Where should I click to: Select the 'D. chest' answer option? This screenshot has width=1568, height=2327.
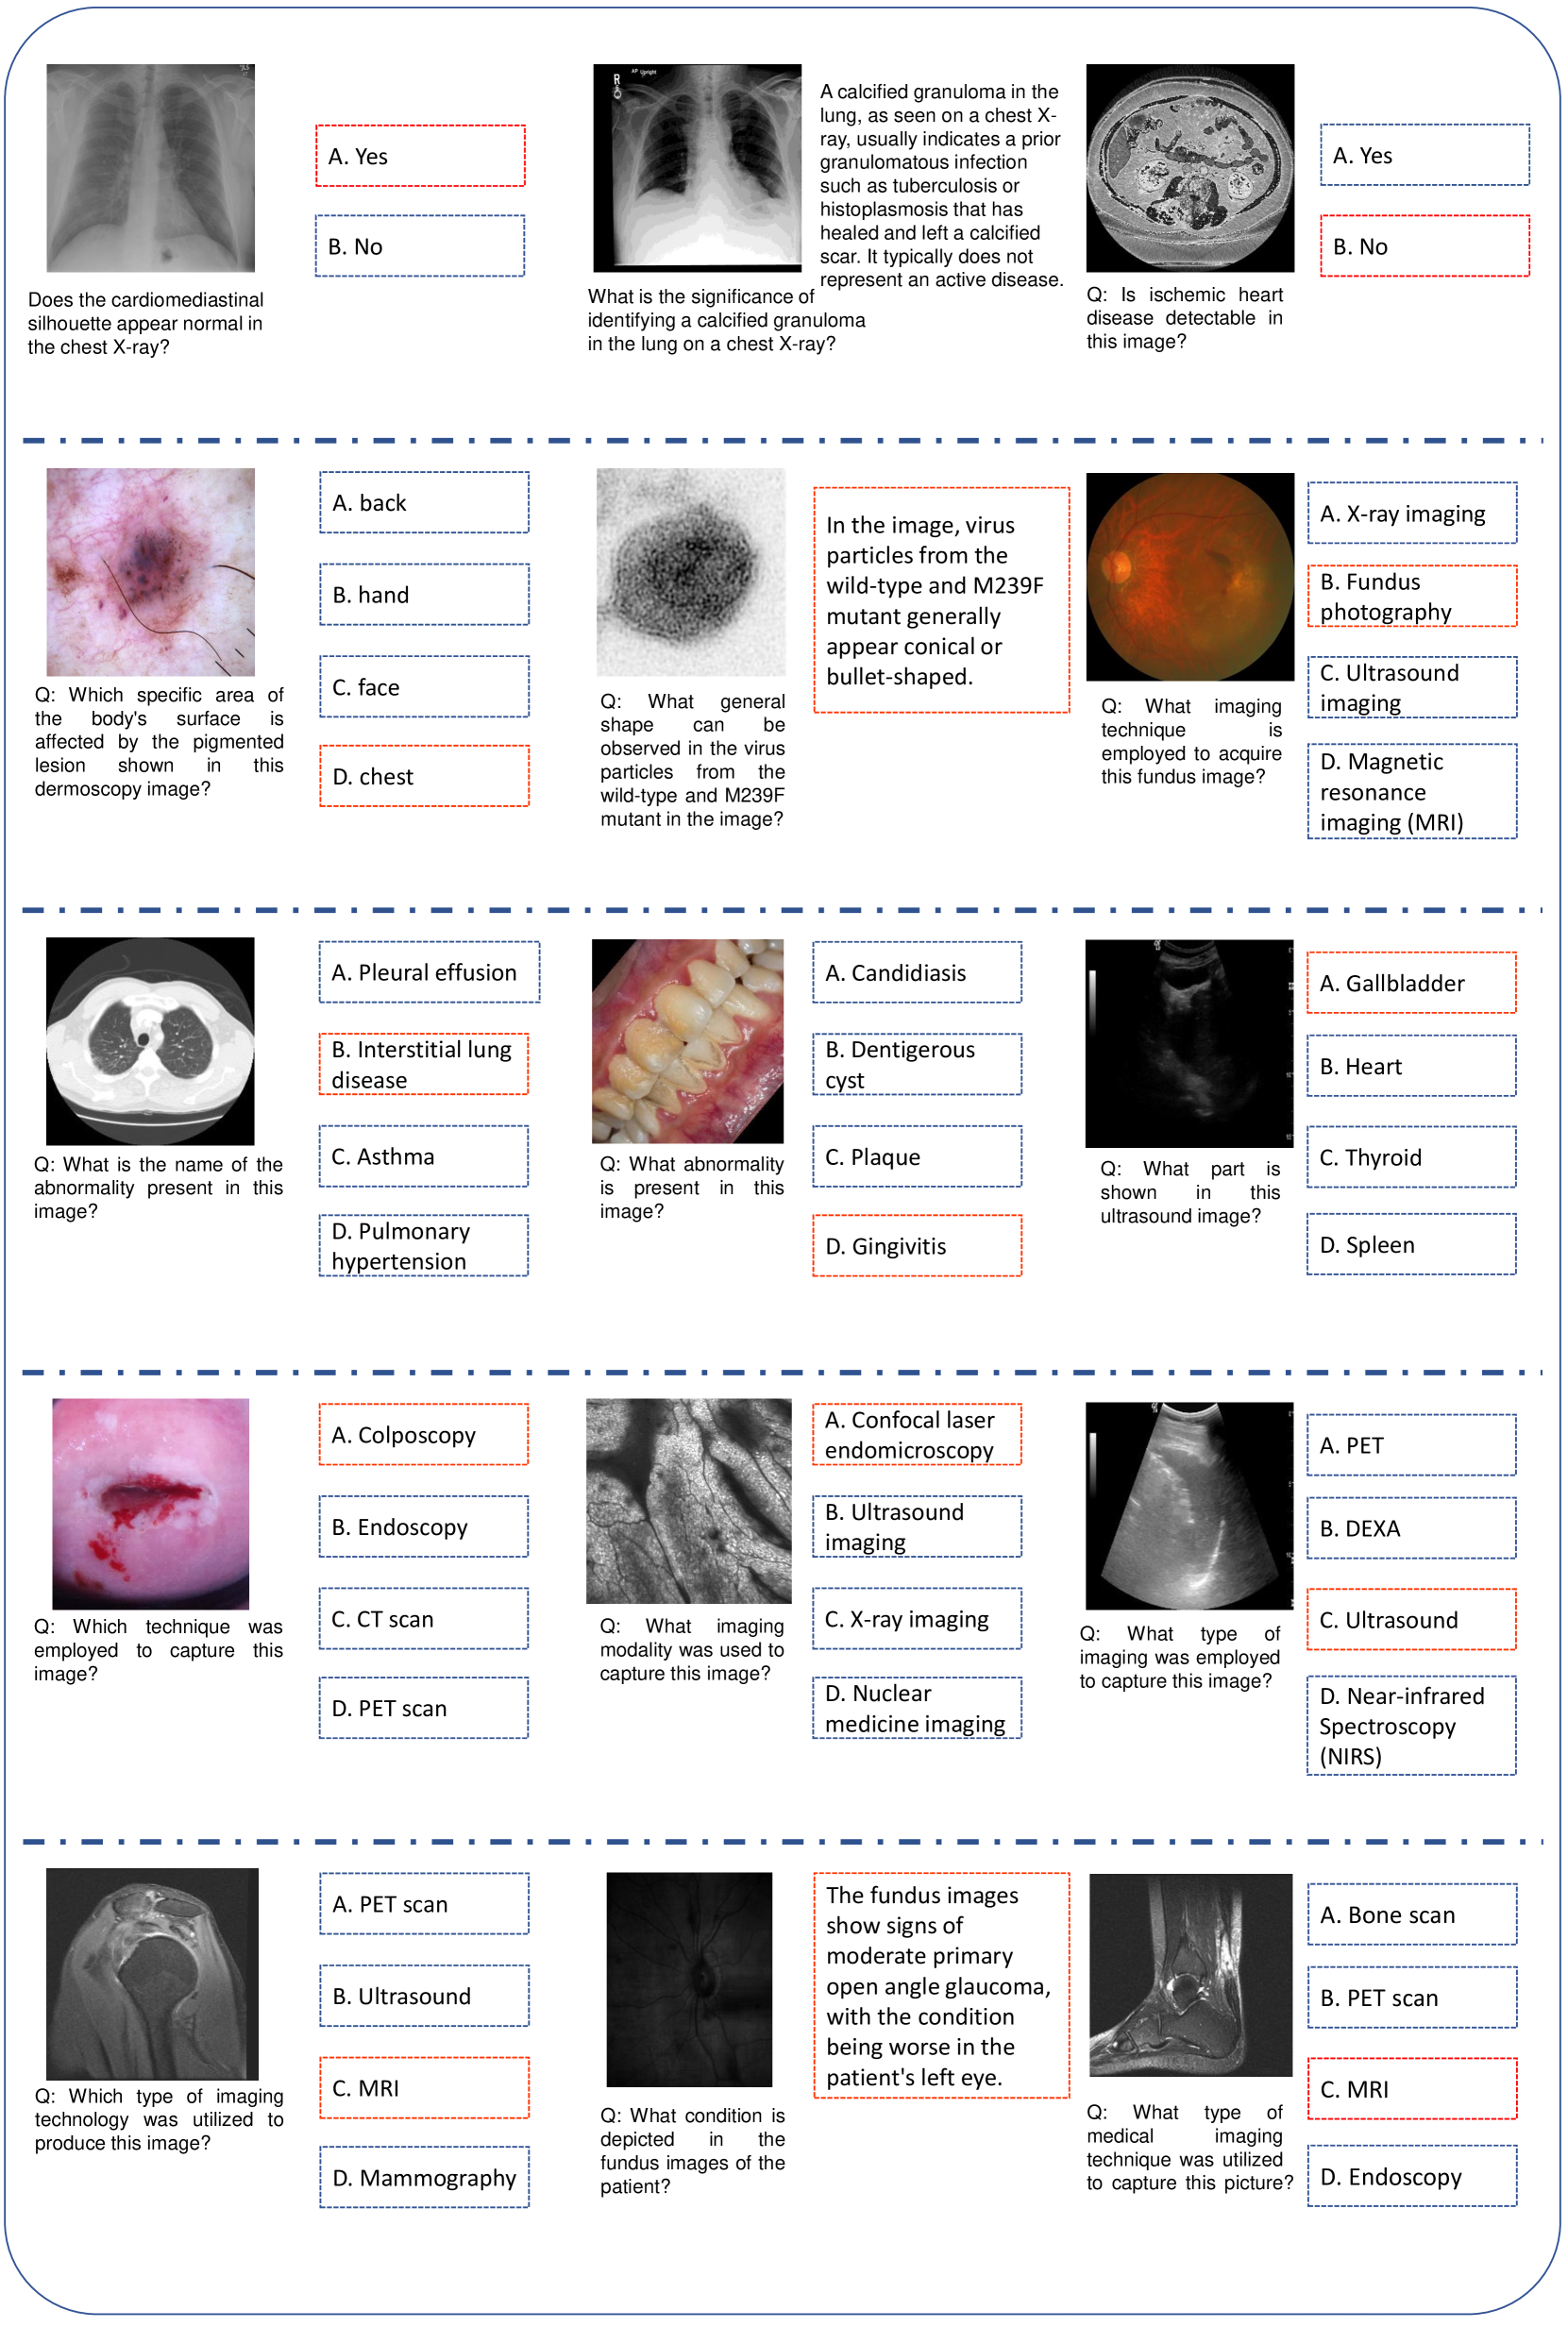click(424, 776)
